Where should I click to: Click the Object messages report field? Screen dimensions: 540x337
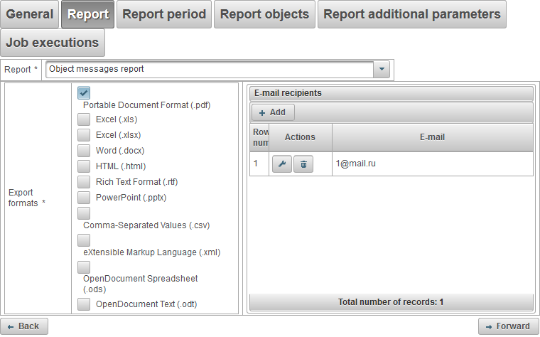click(210, 69)
